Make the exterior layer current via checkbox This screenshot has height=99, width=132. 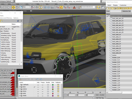point(34,89)
